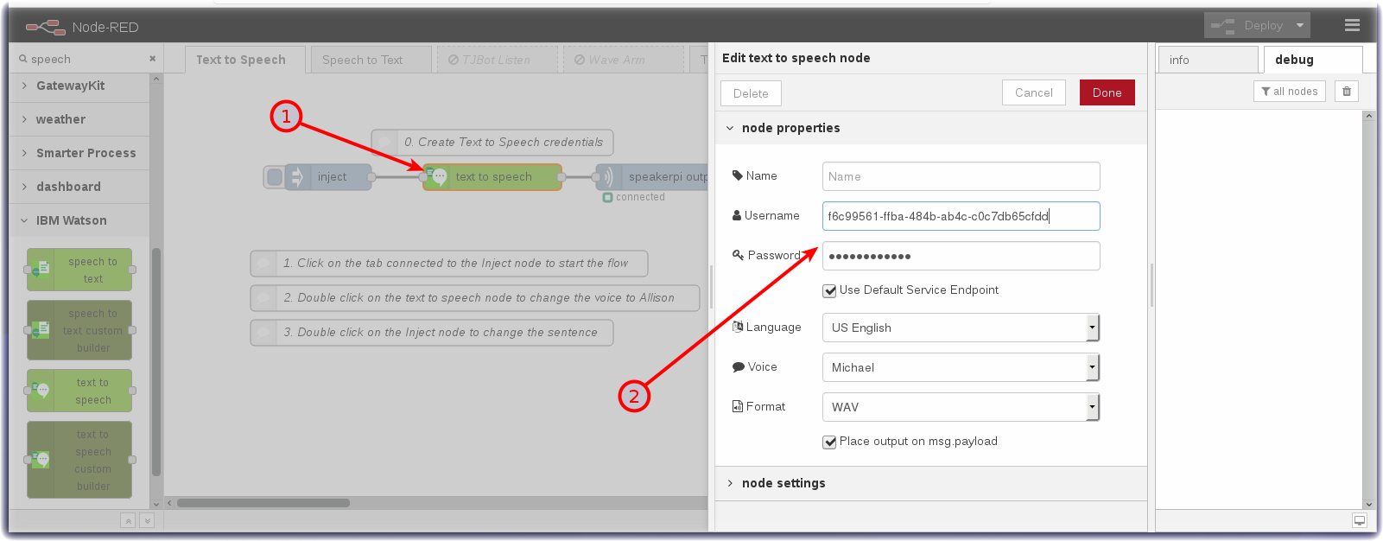Collapse the node properties section
This screenshot has height=541, width=1383.
pyautogui.click(x=931, y=128)
